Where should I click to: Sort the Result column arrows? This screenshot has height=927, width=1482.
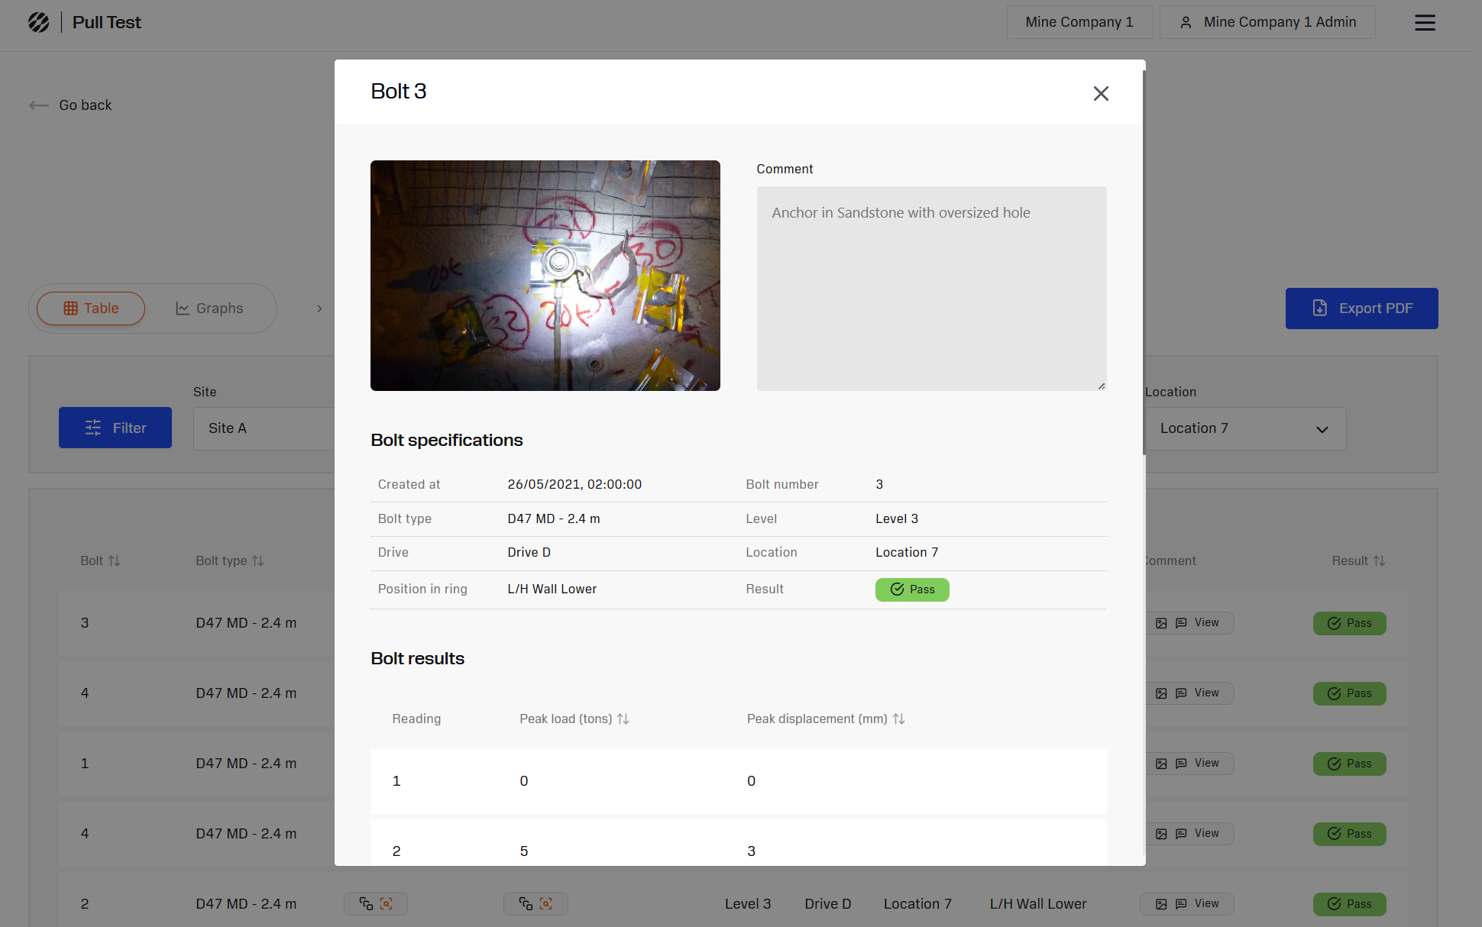[1380, 560]
